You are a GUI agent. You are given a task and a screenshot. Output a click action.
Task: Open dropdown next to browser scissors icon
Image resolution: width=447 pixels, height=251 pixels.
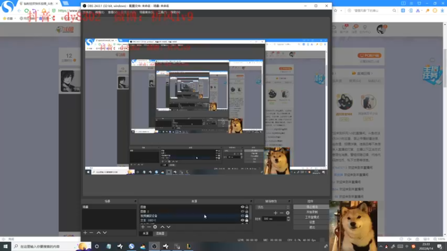coord(422,11)
